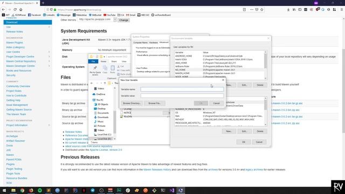Select the MAVEN_HOME user variable row
Screen dimensions: 345x194
[x=219, y=73]
